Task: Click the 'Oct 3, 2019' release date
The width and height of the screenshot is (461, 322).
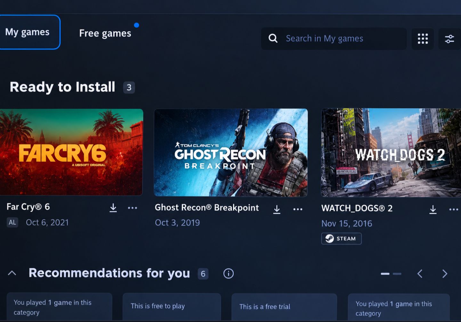Action: pyautogui.click(x=177, y=223)
